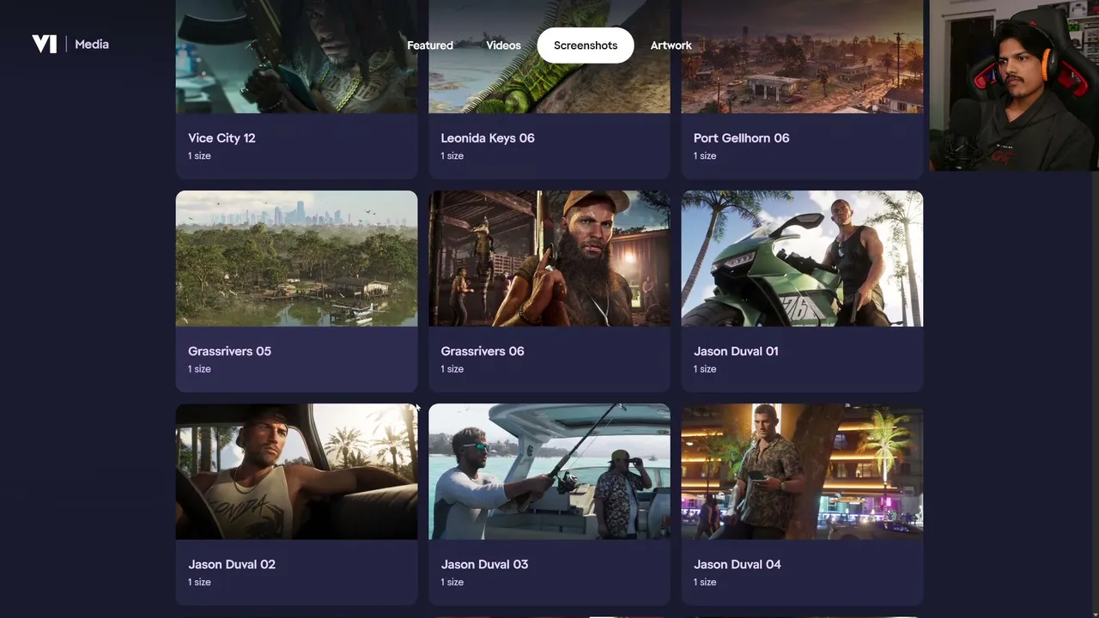
Task: Open the Leonida Keys 06 thumbnail
Action: click(549, 57)
